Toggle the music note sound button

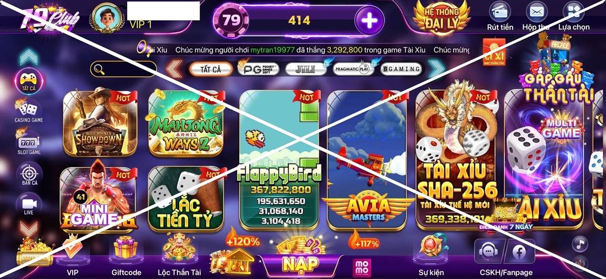coord(580,244)
